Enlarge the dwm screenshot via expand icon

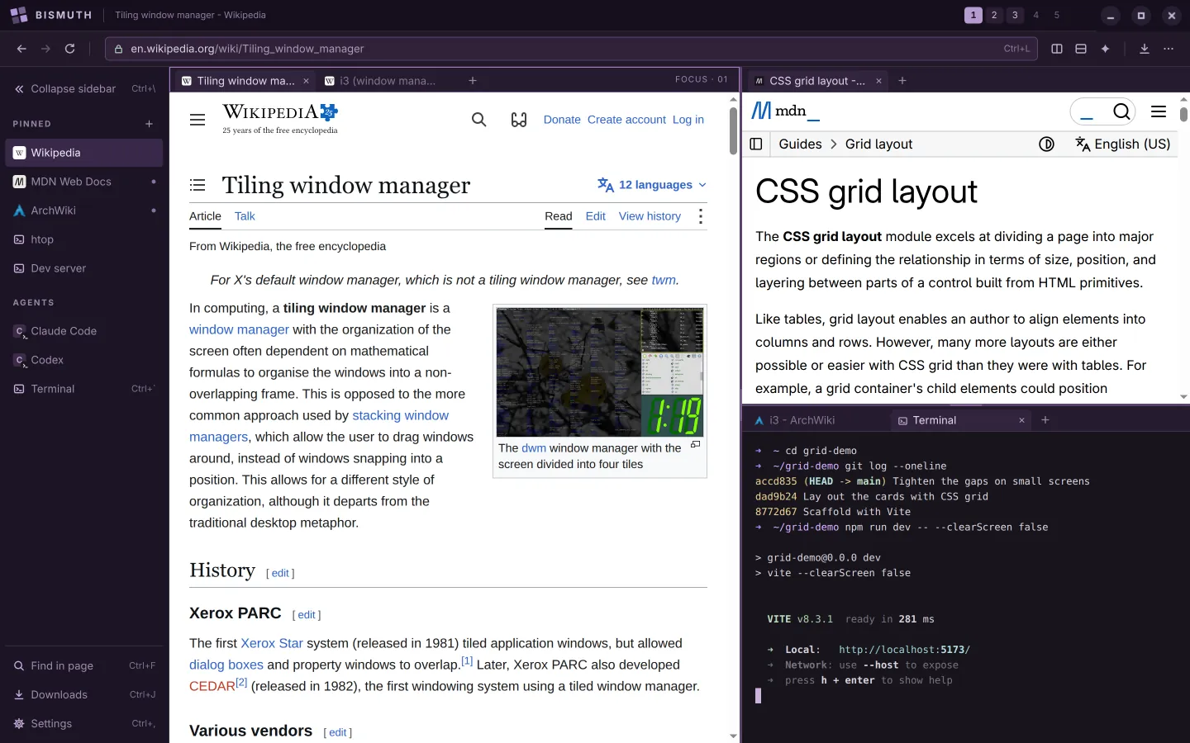coord(695,444)
